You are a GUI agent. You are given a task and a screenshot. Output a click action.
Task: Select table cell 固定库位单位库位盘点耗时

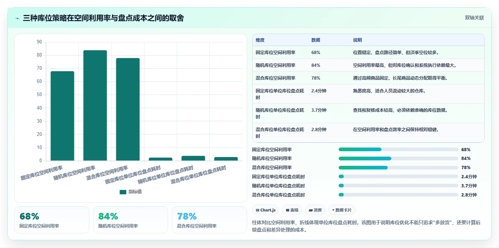click(x=280, y=94)
